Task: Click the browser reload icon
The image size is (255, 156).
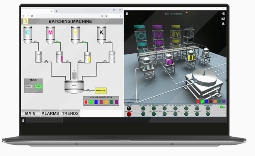Action: pos(32,16)
